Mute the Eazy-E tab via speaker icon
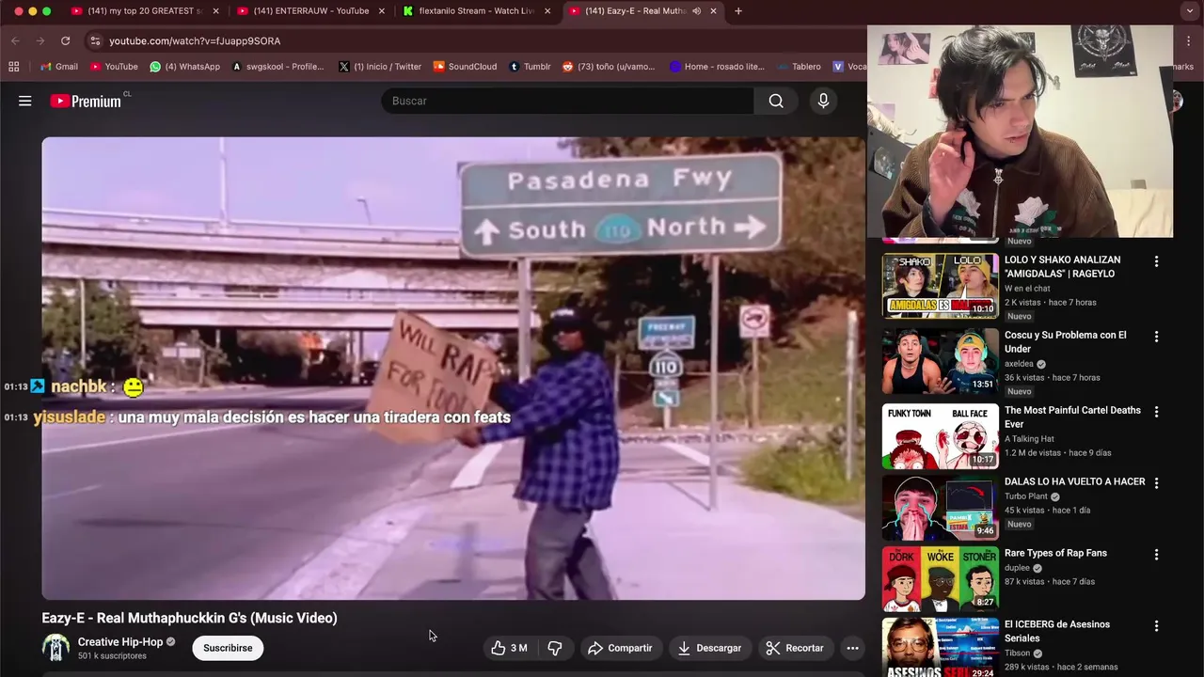This screenshot has height=677, width=1204. tap(697, 11)
